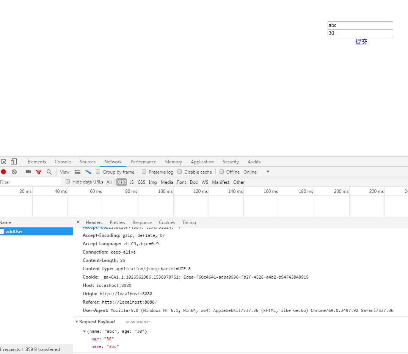This screenshot has width=408, height=354.
Task: Collapse the Request Payload section
Action: coord(77,322)
